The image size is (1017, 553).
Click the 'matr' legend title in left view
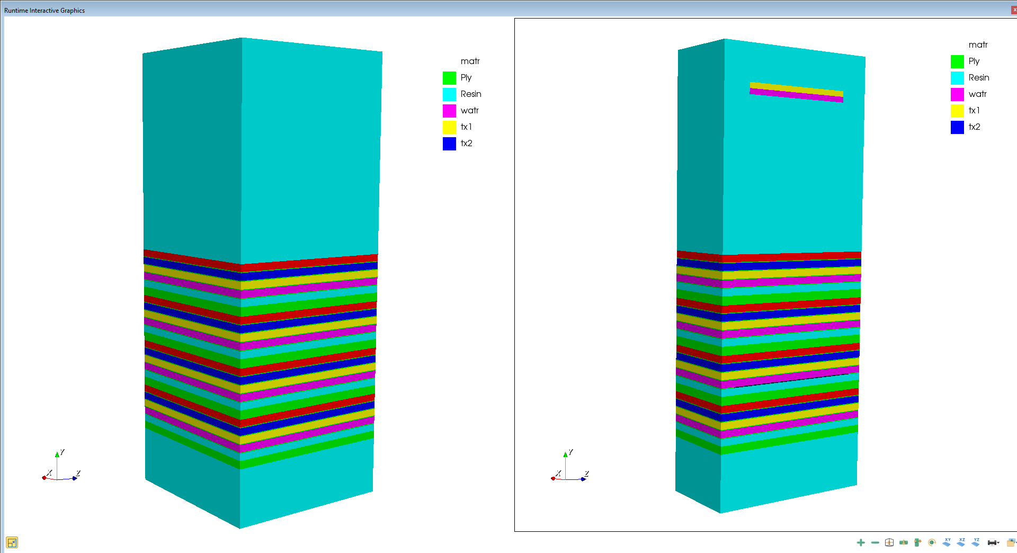click(470, 61)
